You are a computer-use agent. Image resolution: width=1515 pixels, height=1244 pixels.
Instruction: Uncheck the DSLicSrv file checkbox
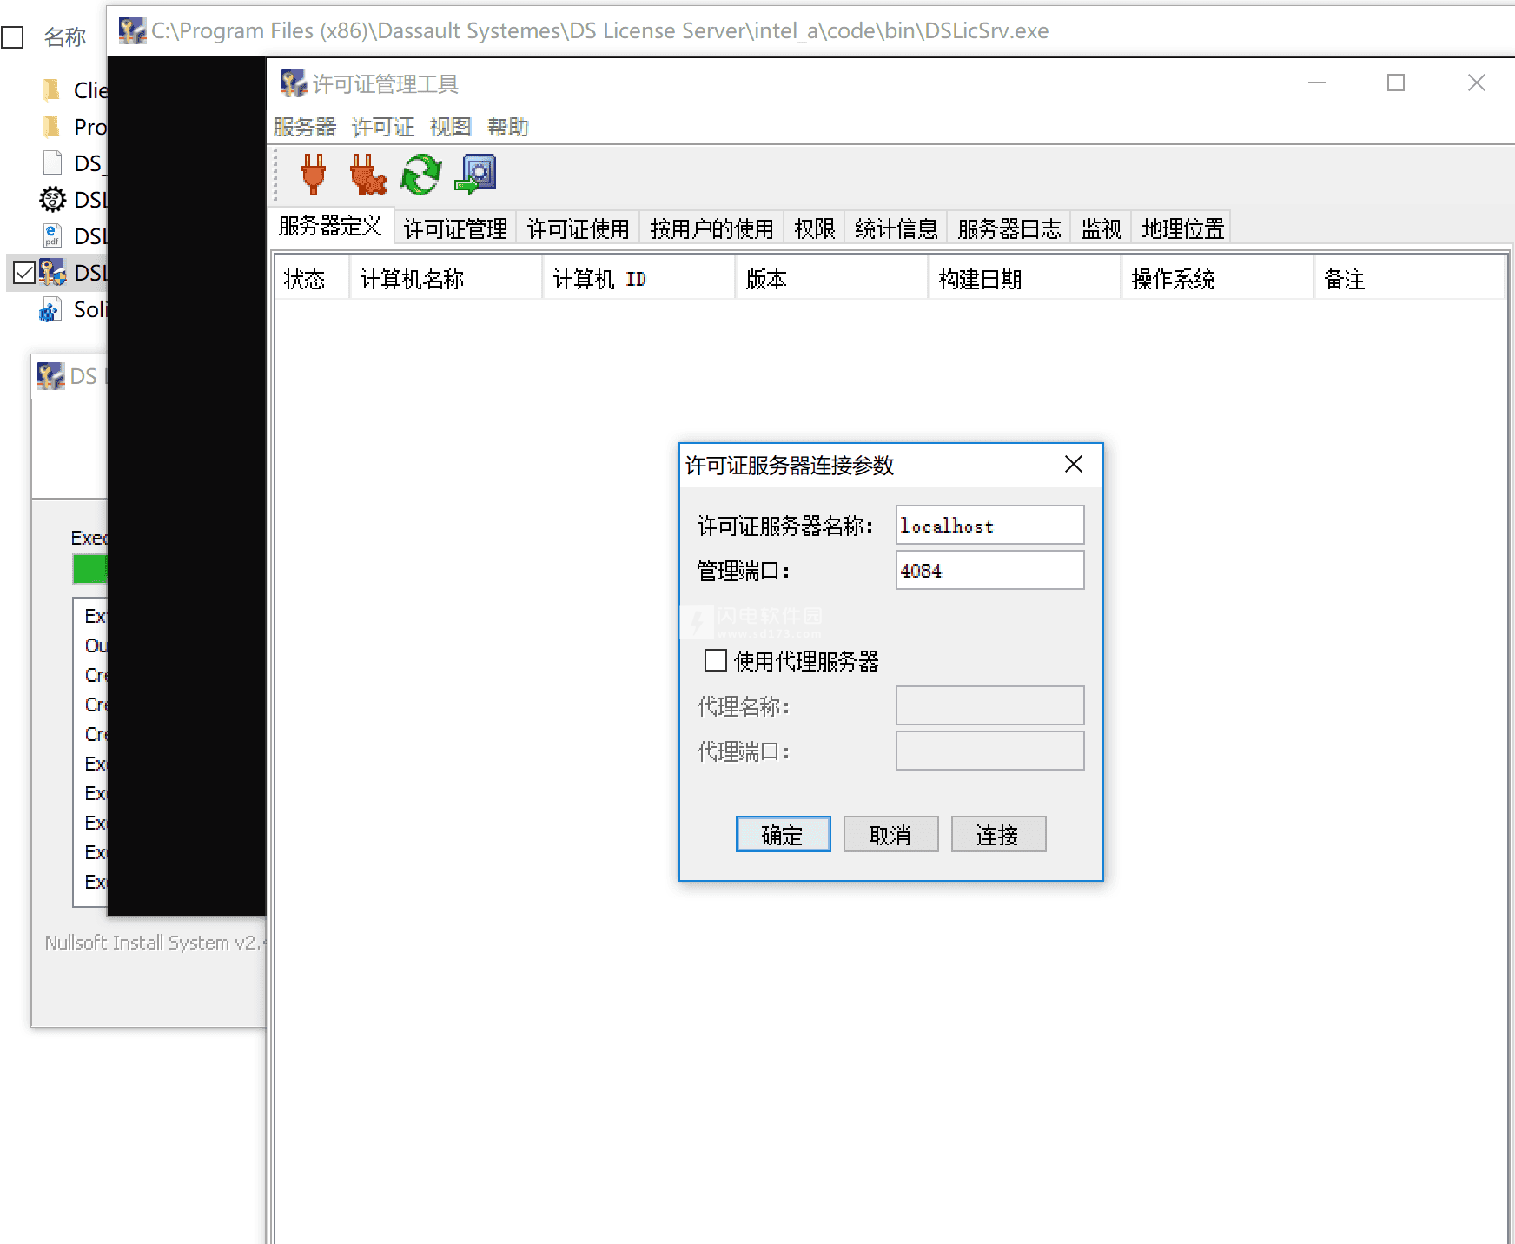click(23, 272)
